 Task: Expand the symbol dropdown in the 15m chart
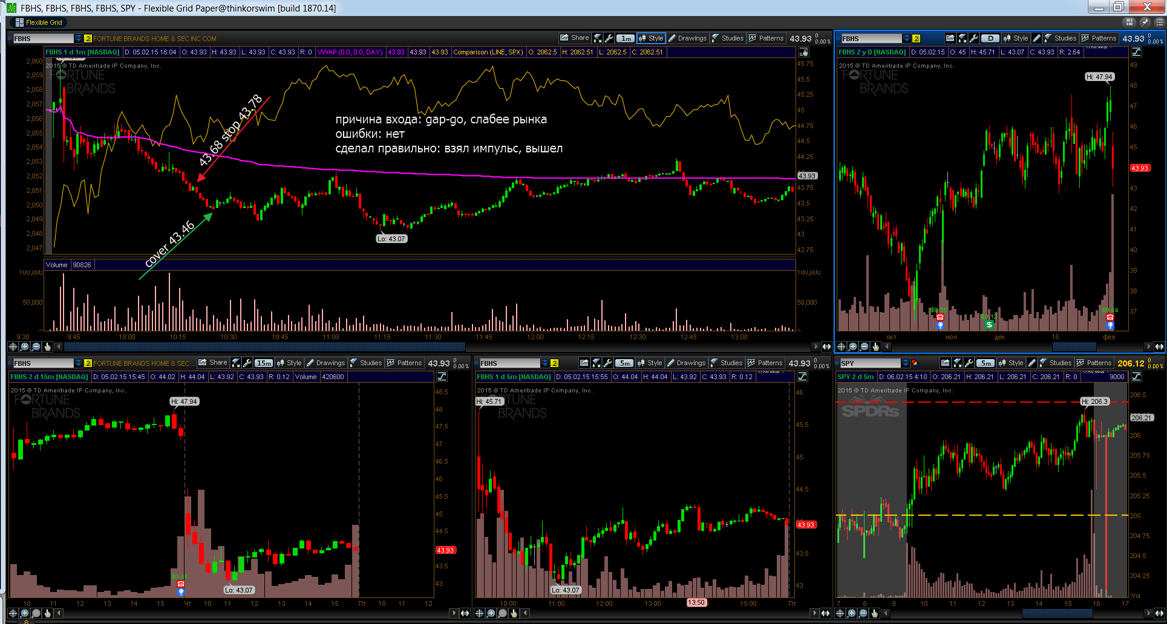tap(78, 363)
